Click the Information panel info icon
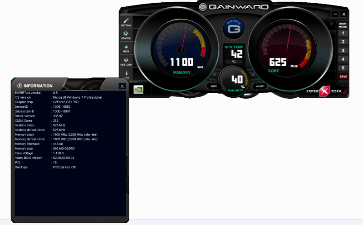The height and width of the screenshot is (225, 363). point(20,86)
